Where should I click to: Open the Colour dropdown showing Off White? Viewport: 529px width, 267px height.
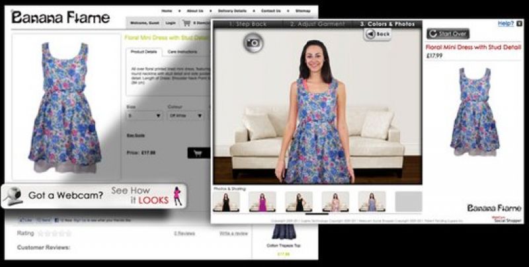point(186,115)
